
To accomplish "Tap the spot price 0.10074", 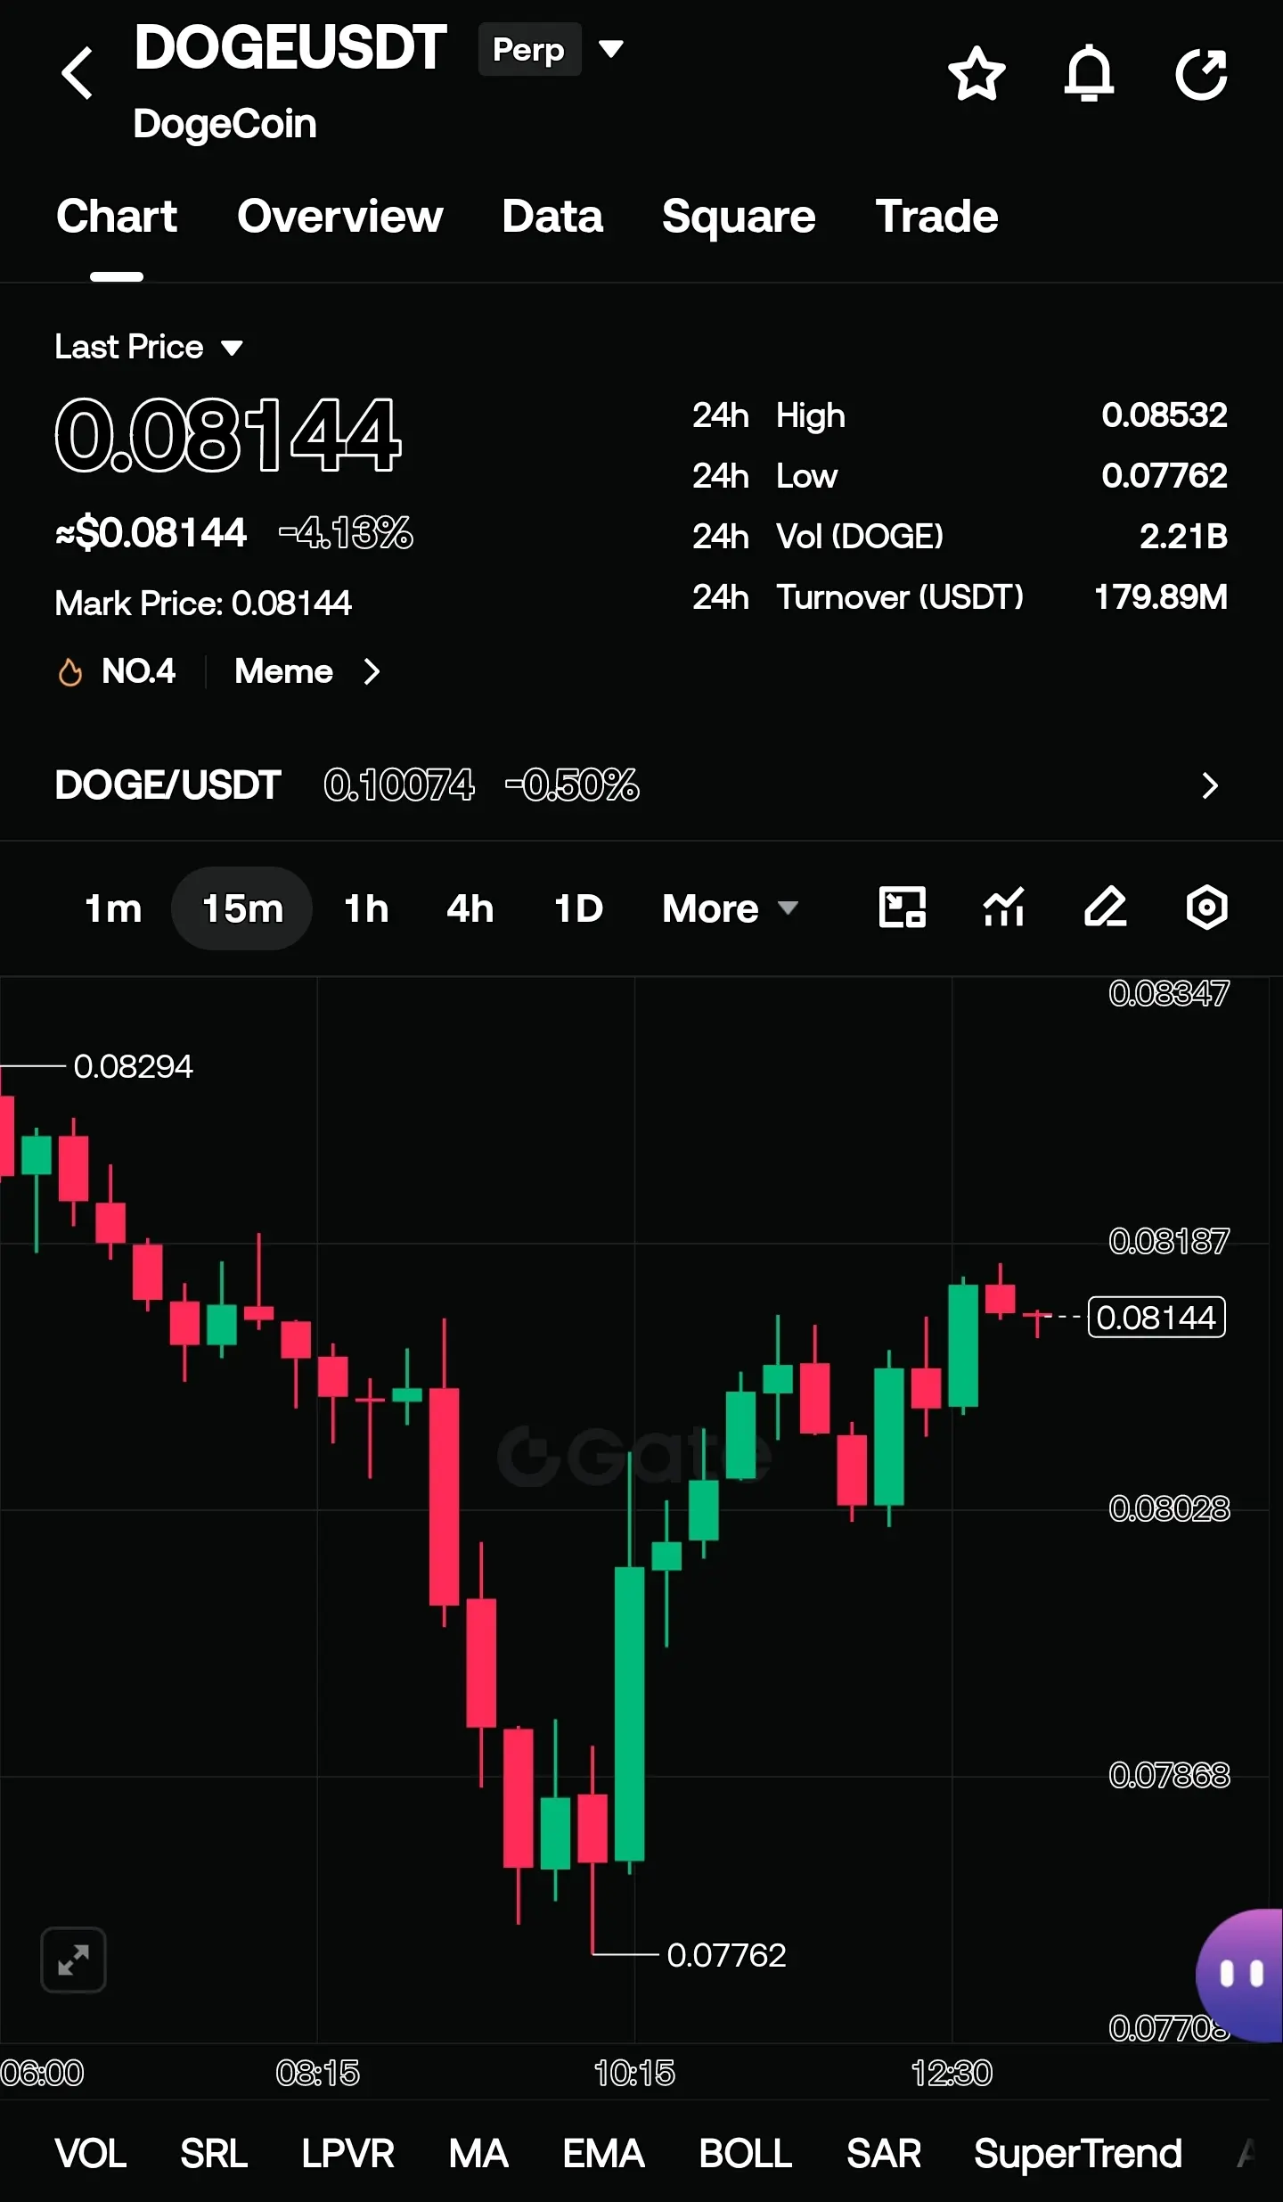I will tap(399, 785).
